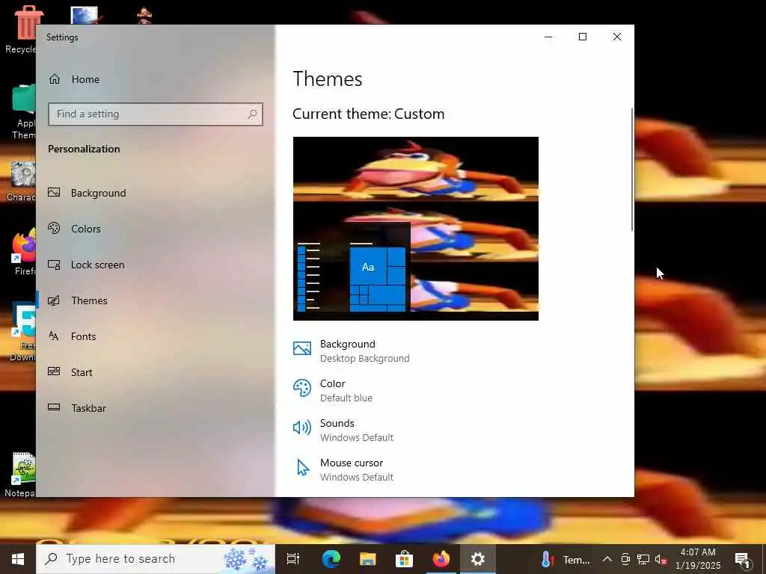Image resolution: width=766 pixels, height=574 pixels.
Task: Click the Background image icon under theme preview
Action: tap(302, 348)
